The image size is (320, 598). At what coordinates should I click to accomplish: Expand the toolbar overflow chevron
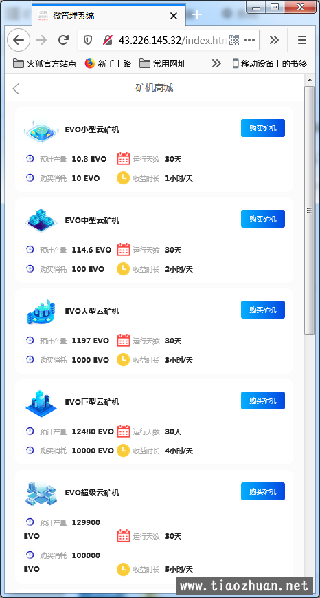[x=274, y=40]
